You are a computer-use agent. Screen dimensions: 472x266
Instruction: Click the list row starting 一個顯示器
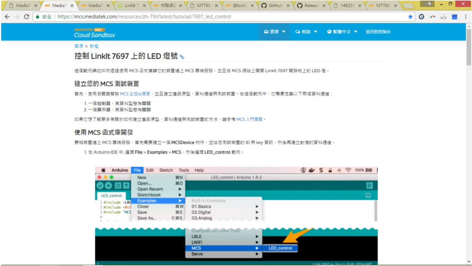pos(117,110)
